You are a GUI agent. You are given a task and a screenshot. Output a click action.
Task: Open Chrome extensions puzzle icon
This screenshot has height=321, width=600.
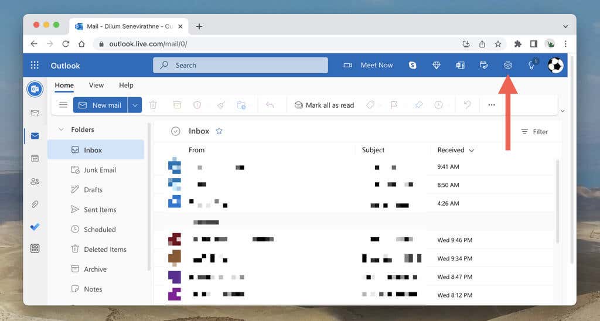[518, 43]
